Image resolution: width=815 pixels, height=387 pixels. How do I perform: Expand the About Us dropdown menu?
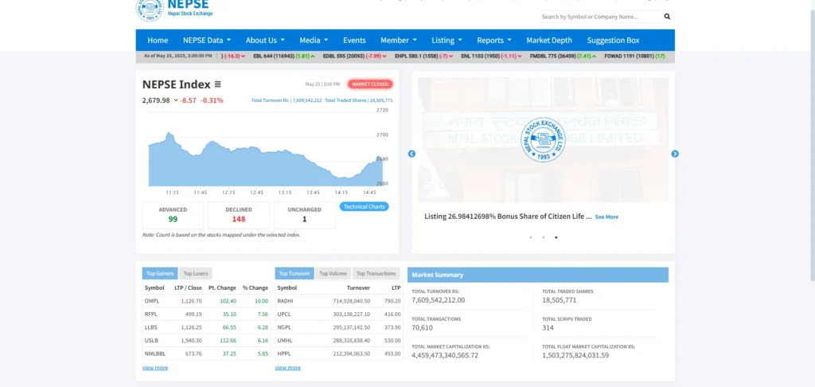pyautogui.click(x=265, y=40)
